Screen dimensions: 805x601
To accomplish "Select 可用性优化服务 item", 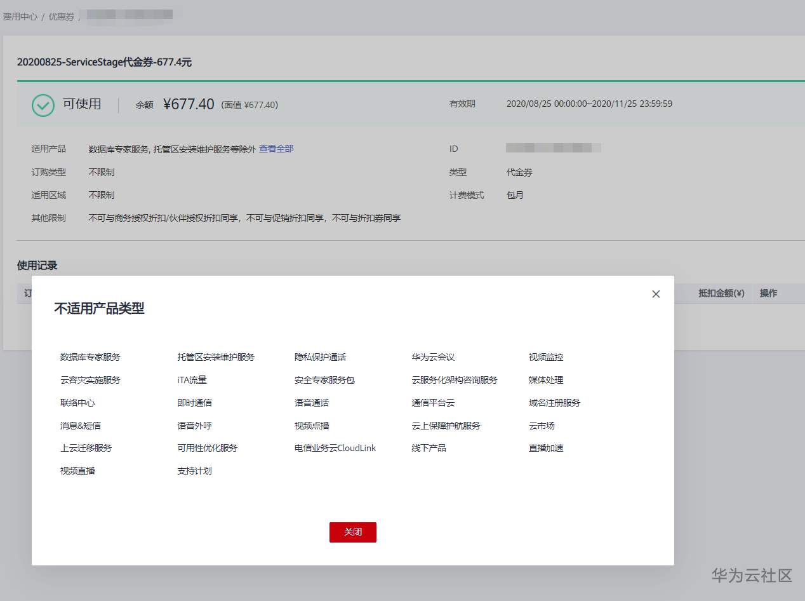I will tap(207, 448).
